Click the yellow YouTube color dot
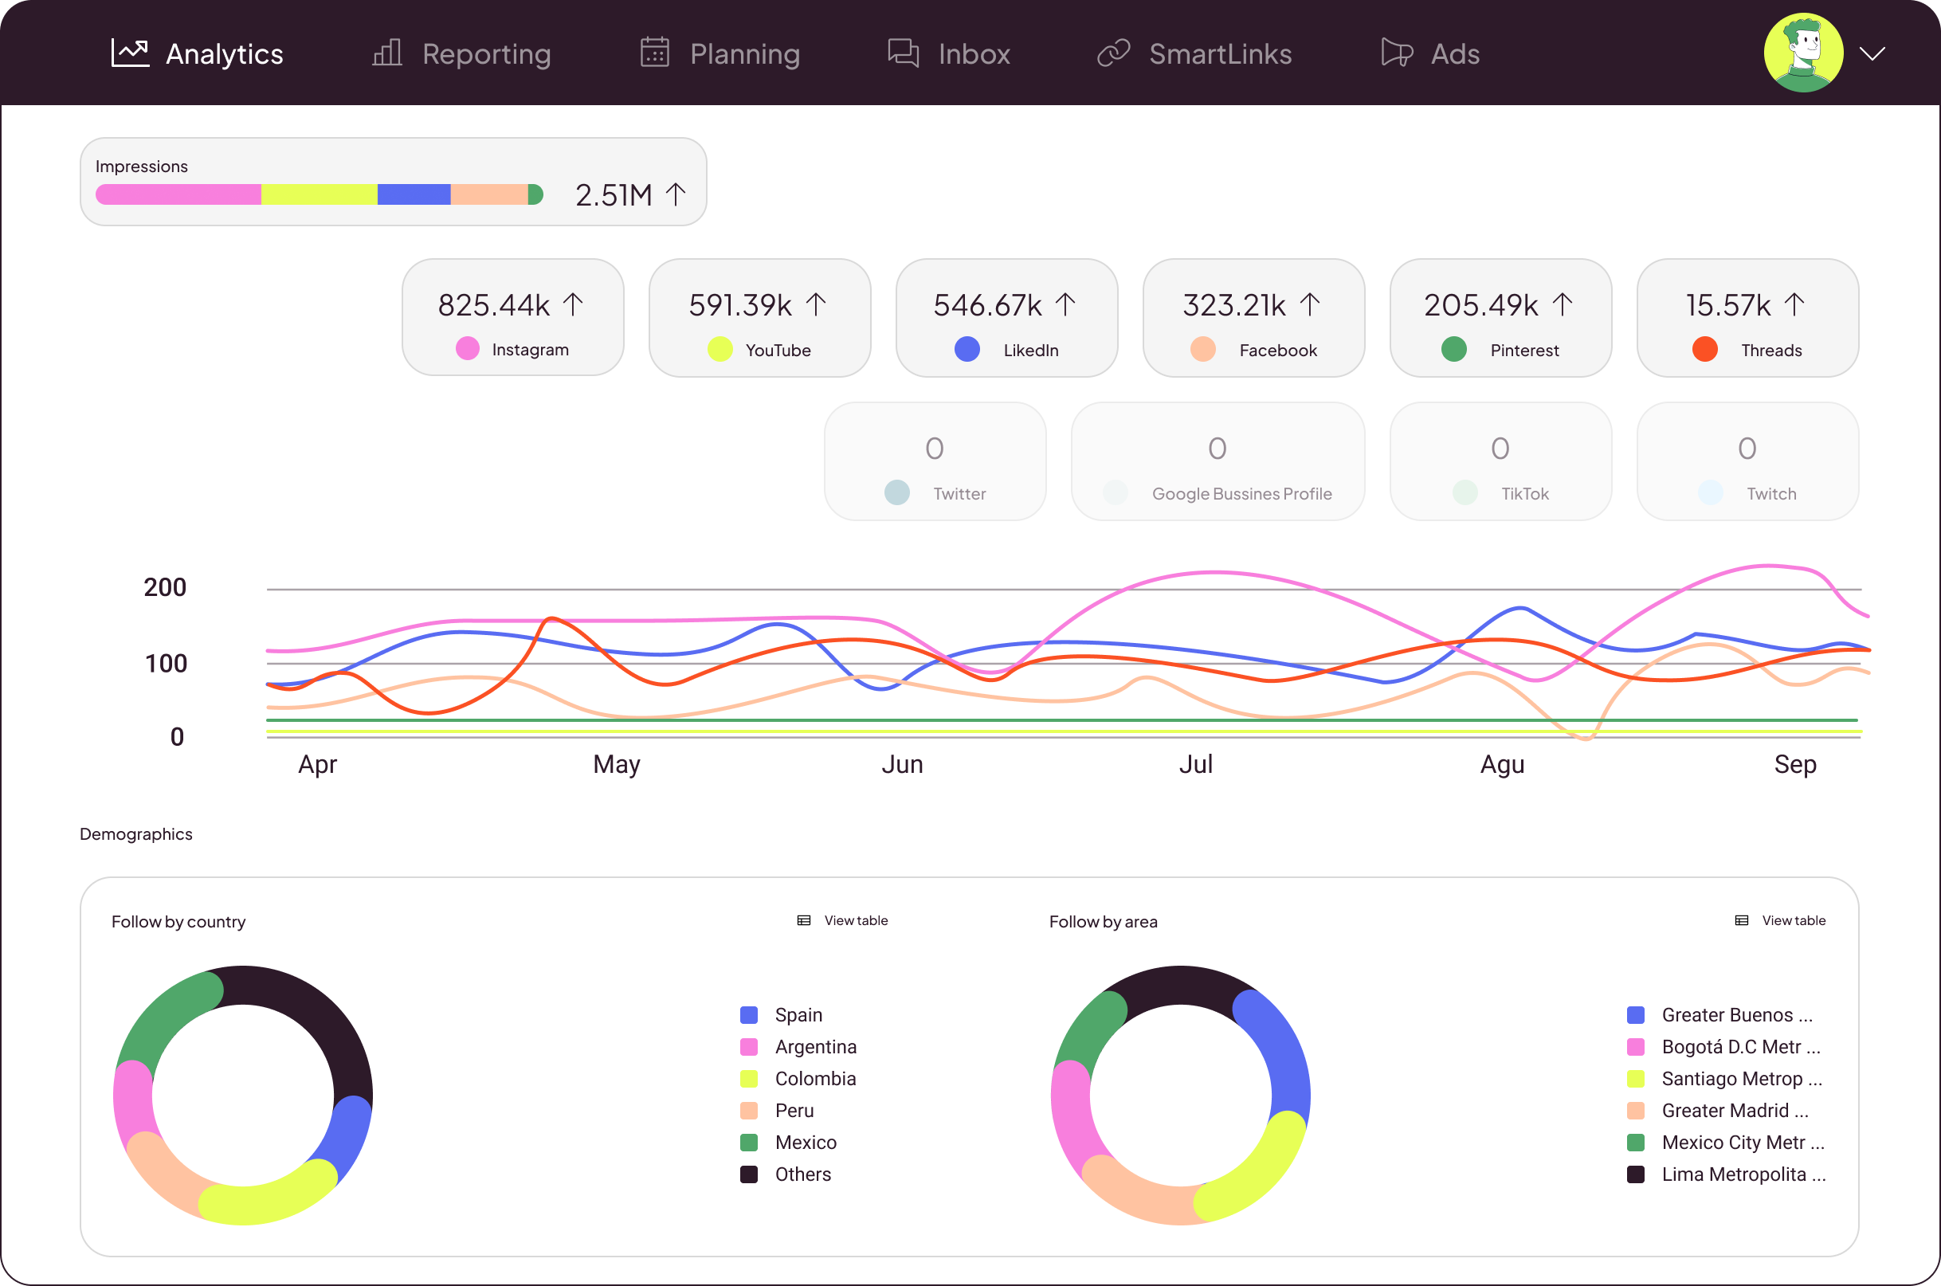Image resolution: width=1941 pixels, height=1286 pixels. (x=720, y=349)
